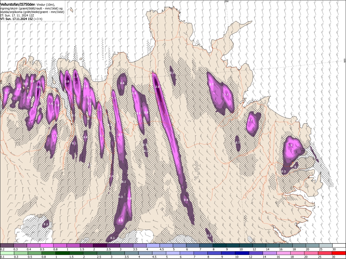Click the small islet beside the title box
Viewport: 346px width, 259px height.
71,10
